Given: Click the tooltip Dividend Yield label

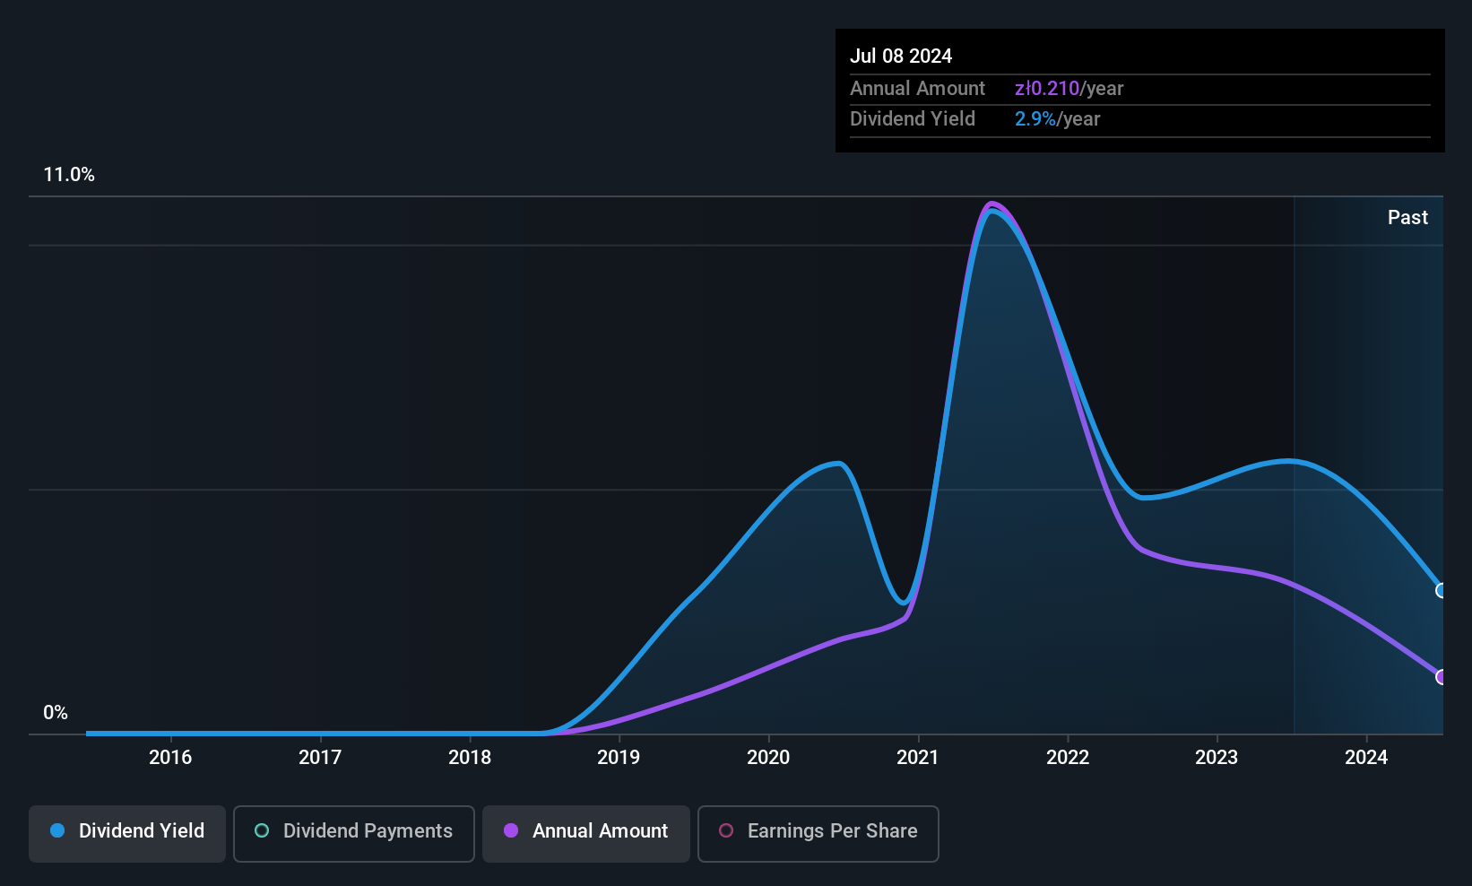Looking at the screenshot, I should pyautogui.click(x=913, y=119).
